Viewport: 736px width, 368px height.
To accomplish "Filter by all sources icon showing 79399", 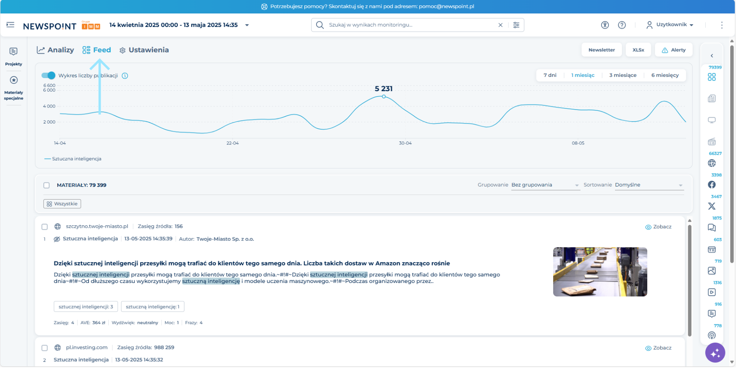I will (x=712, y=77).
